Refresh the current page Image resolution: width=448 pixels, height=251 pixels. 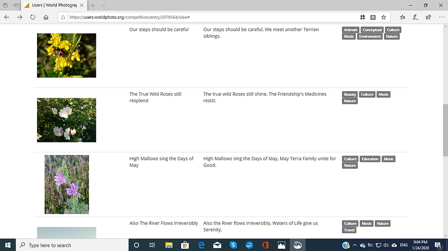click(x=33, y=17)
